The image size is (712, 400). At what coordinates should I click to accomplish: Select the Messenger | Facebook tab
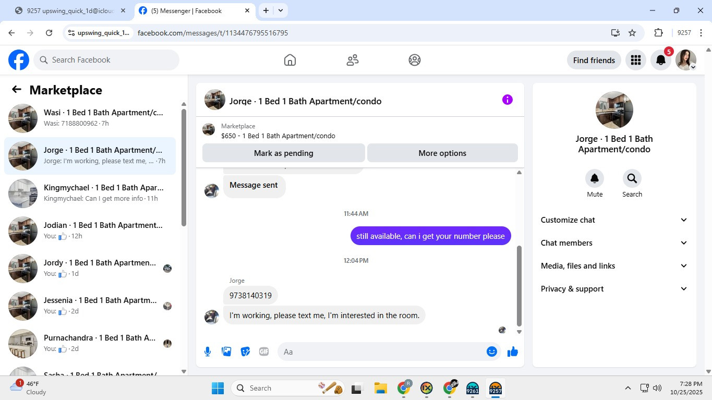point(194,10)
